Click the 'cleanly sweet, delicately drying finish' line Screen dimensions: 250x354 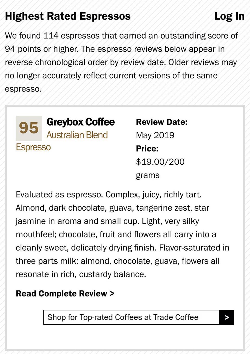point(122,248)
